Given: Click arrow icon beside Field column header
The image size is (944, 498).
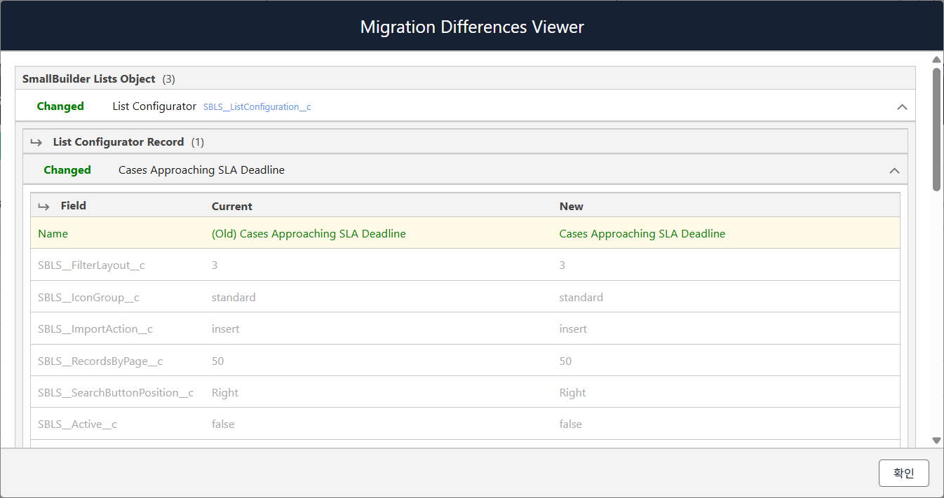Looking at the screenshot, I should (x=43, y=206).
